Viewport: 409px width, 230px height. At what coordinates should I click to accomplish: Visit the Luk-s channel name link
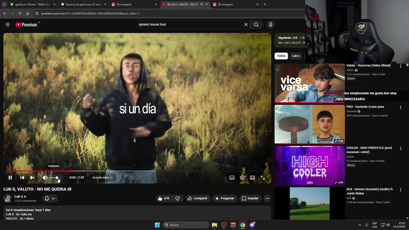(x=19, y=196)
